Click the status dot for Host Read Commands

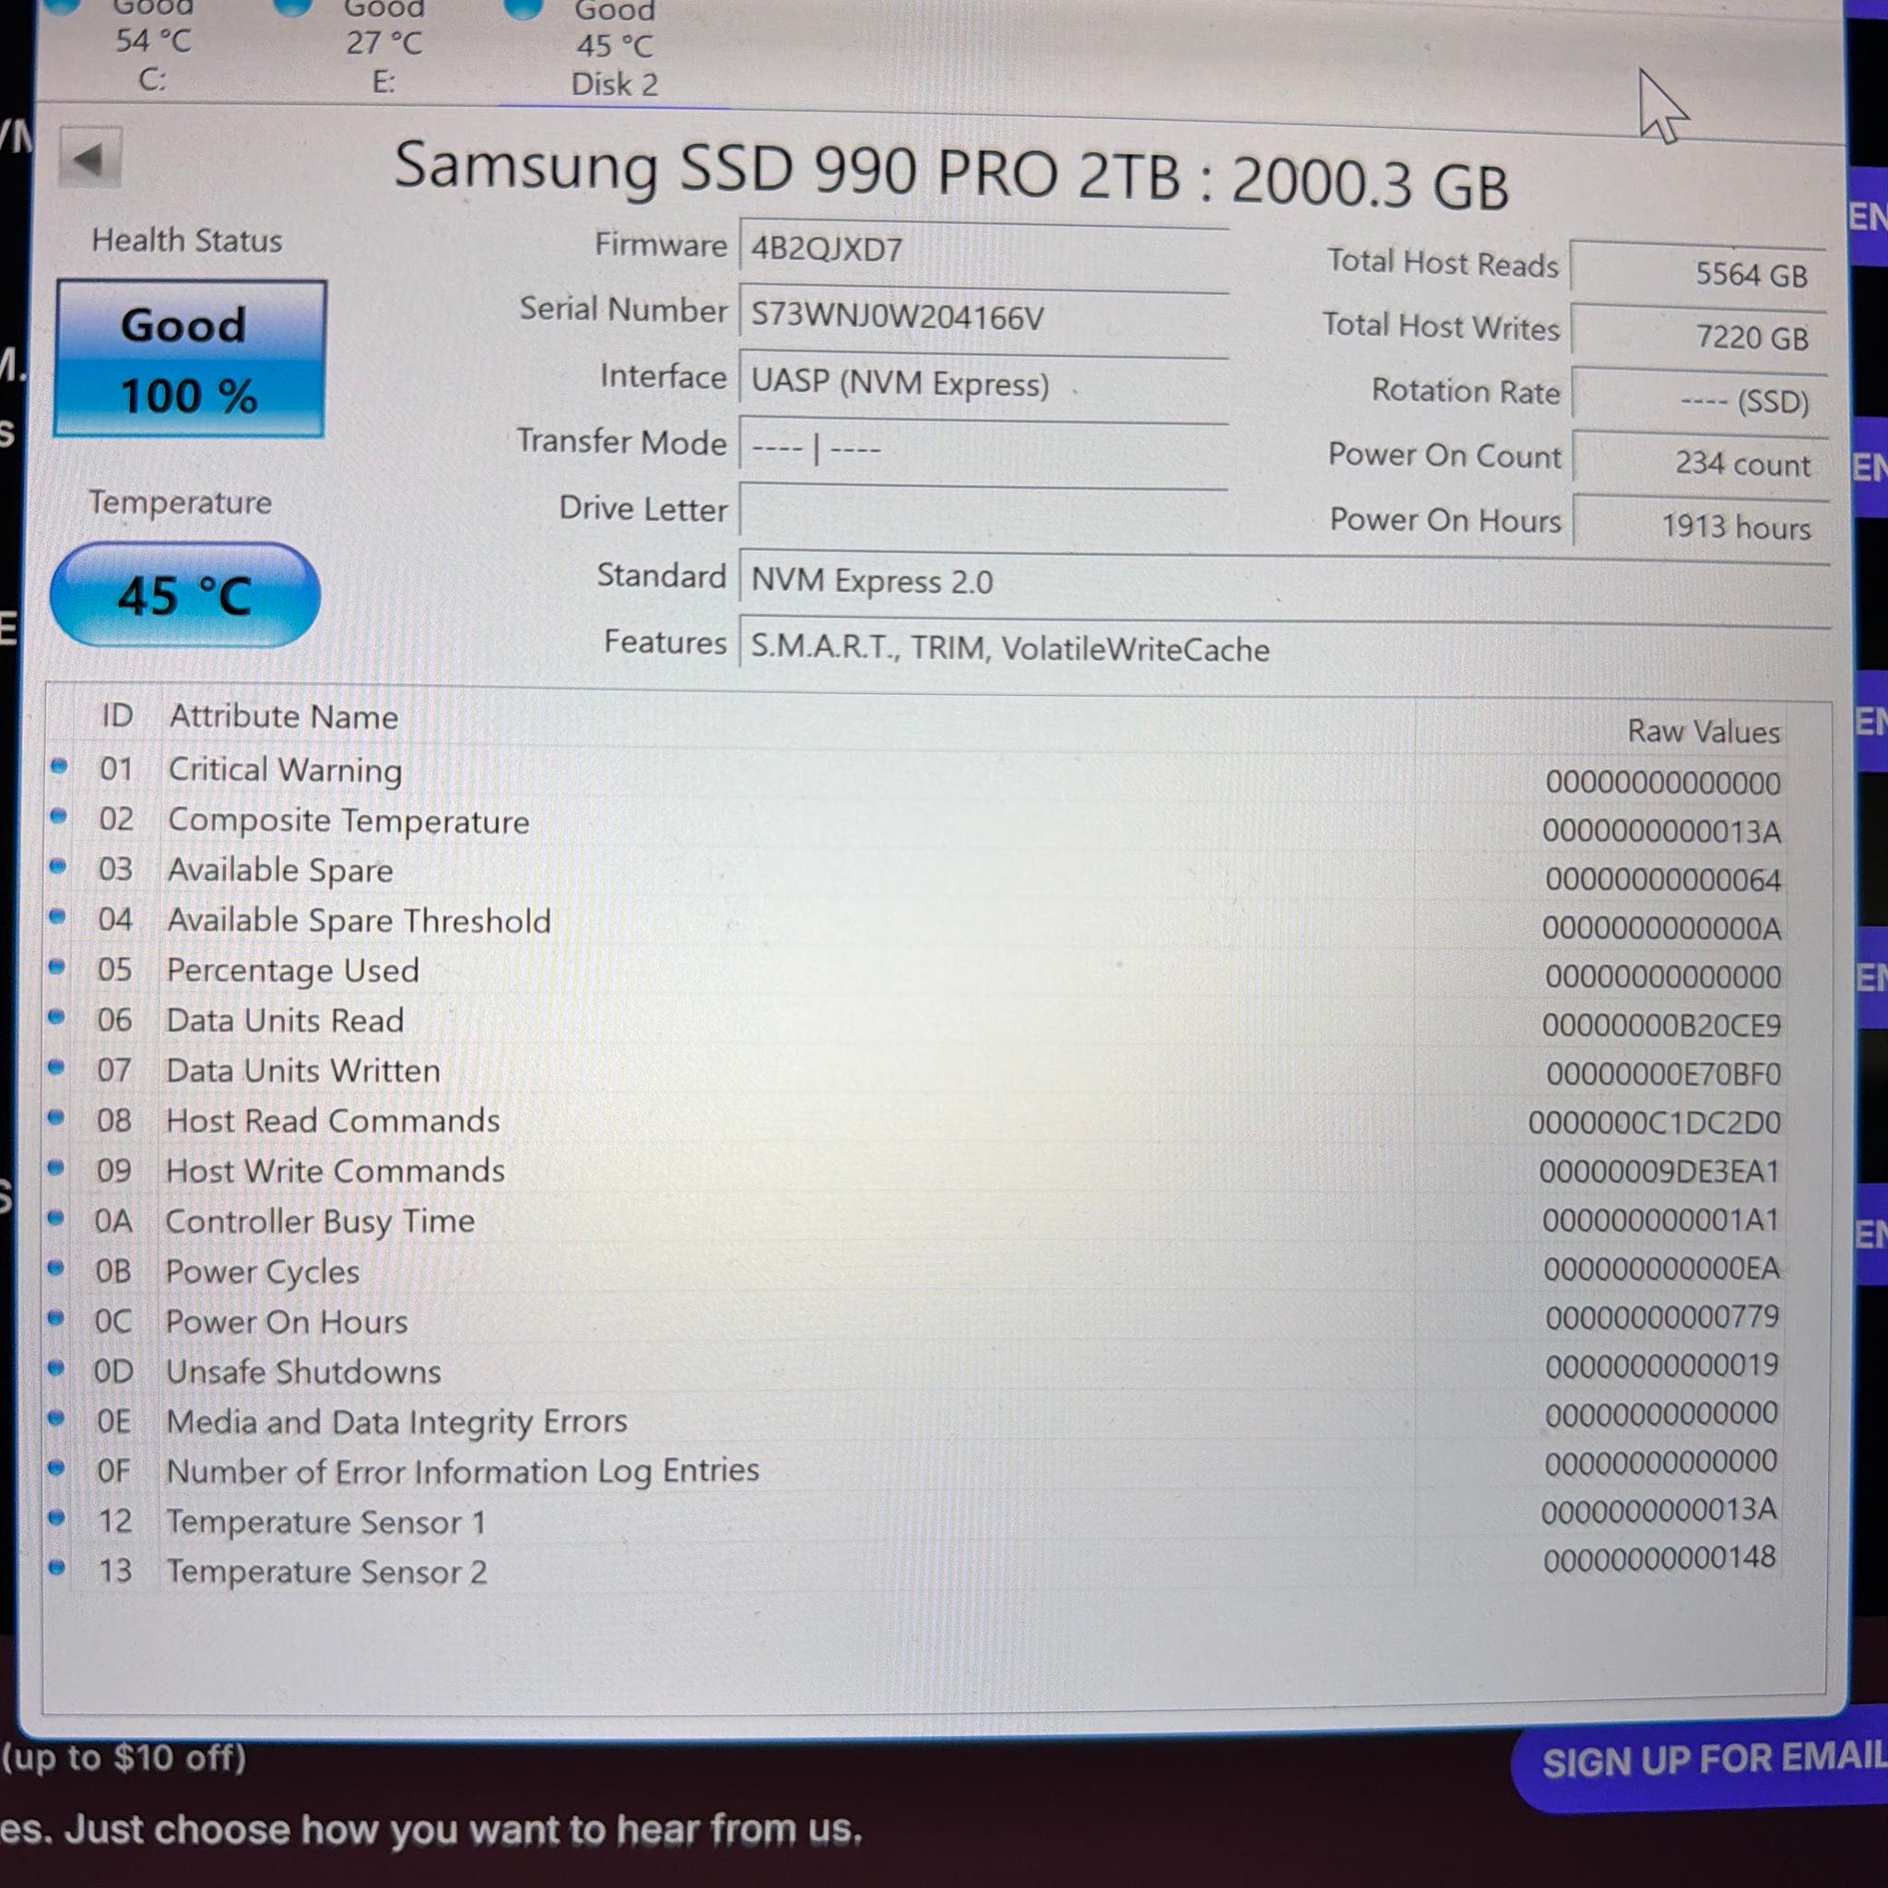pos(56,1117)
